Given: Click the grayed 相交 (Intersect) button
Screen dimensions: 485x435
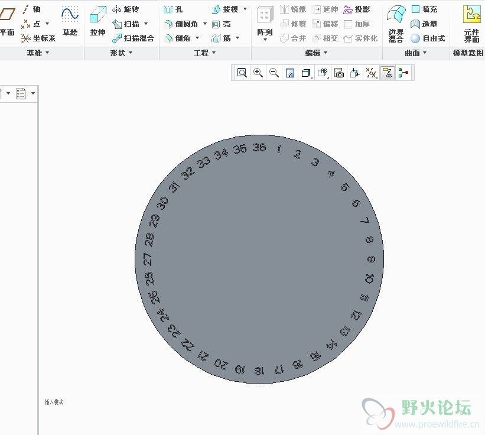Looking at the screenshot, I should 325,38.
